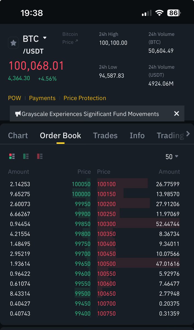Tap bid price 100000
The height and width of the screenshot is (330, 194).
[81, 194]
